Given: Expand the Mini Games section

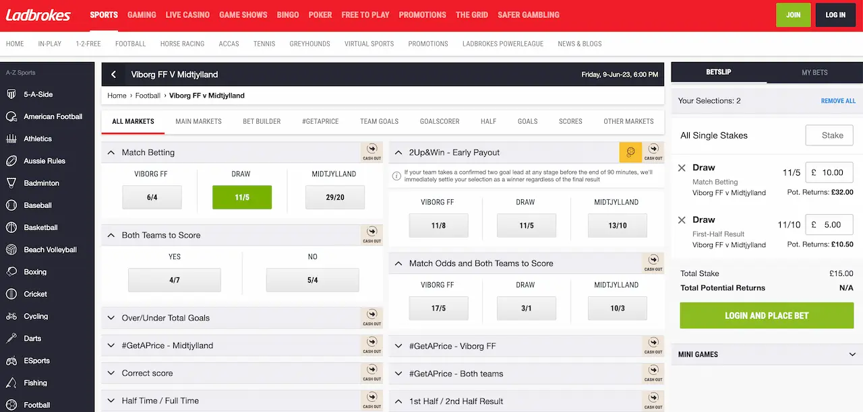Looking at the screenshot, I should pyautogui.click(x=767, y=354).
